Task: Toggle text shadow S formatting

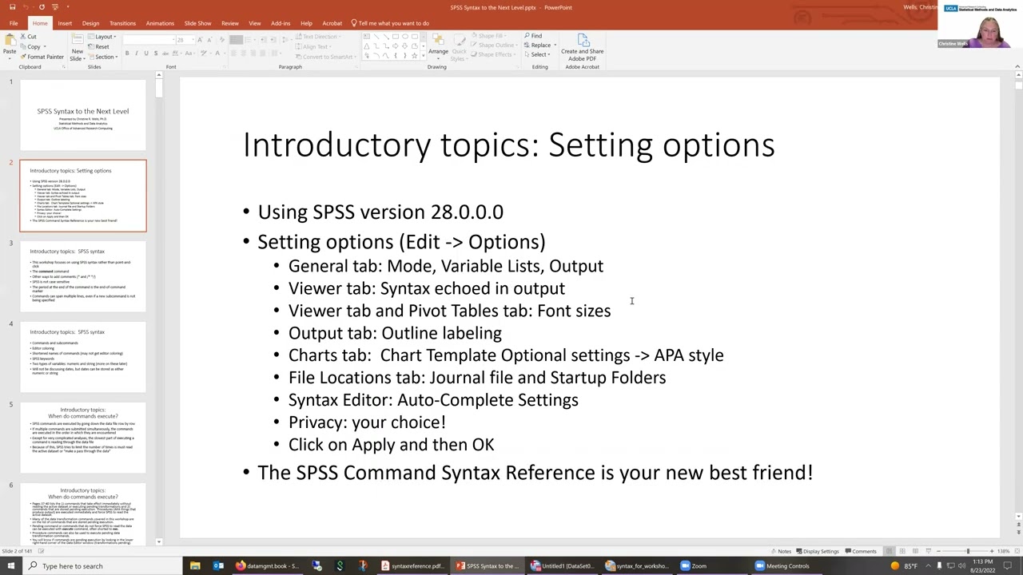Action: [x=155, y=53]
